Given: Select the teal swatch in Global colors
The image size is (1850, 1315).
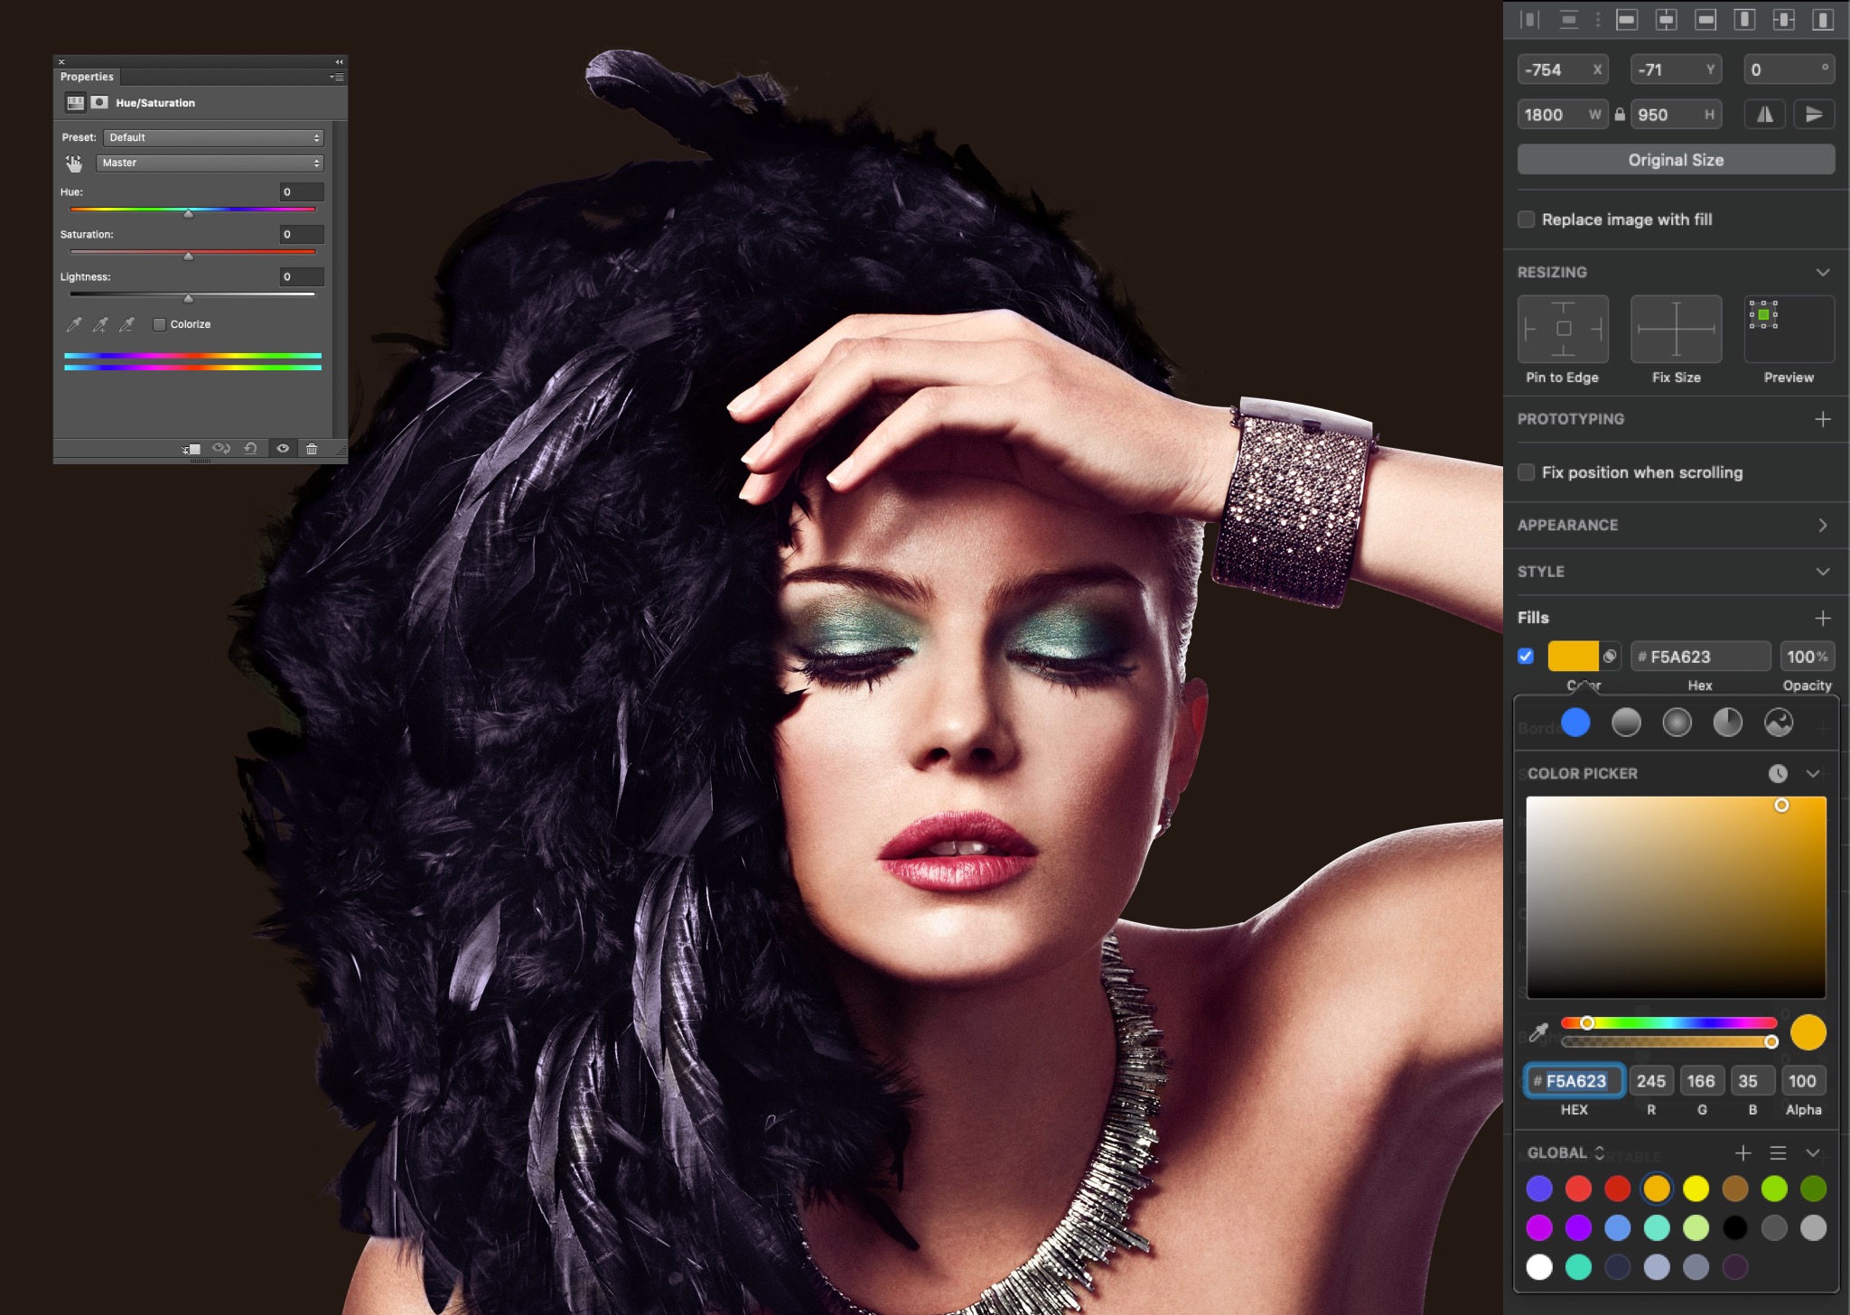Looking at the screenshot, I should coord(1578,1267).
